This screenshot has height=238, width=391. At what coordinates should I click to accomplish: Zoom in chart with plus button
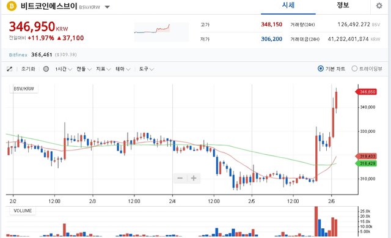click(194, 178)
